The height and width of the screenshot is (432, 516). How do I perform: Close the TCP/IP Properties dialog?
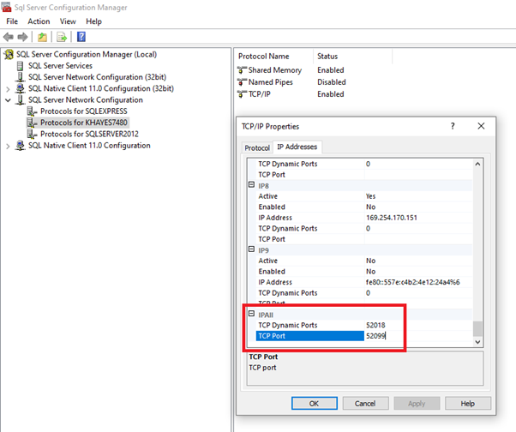(x=481, y=126)
